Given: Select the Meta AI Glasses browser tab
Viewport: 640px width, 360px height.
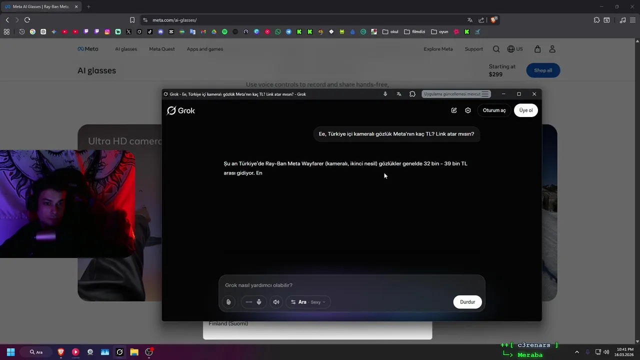Looking at the screenshot, I should click(x=40, y=6).
